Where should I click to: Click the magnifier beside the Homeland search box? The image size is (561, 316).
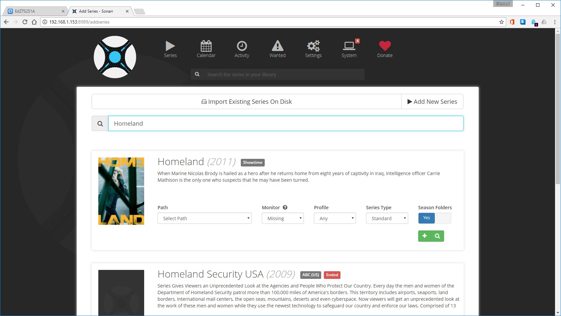pyautogui.click(x=100, y=124)
